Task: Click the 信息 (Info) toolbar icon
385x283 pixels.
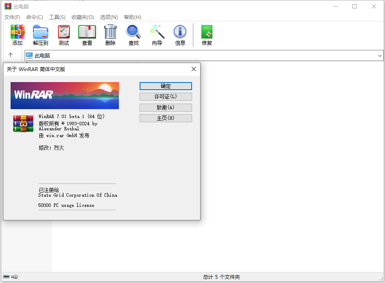Action: [180, 35]
